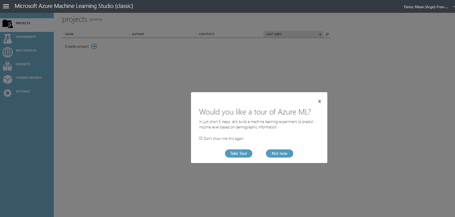
Task: Click the Settings gear icon
Action: (8, 93)
